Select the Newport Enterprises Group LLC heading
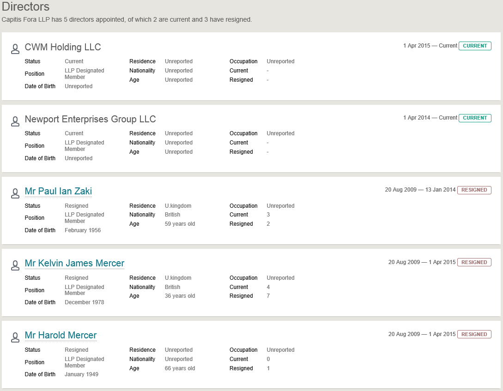This screenshot has width=503, height=391. click(x=90, y=119)
